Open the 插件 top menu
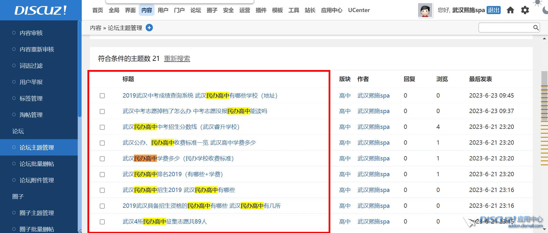Image resolution: width=548 pixels, height=233 pixels. [x=261, y=10]
